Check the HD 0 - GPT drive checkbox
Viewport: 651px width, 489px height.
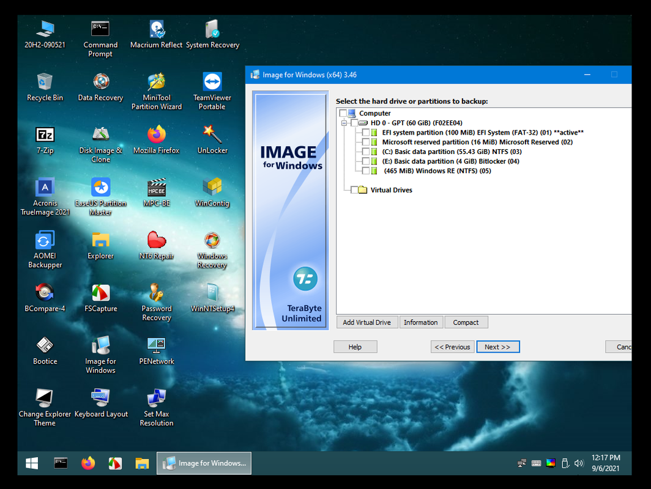point(354,123)
